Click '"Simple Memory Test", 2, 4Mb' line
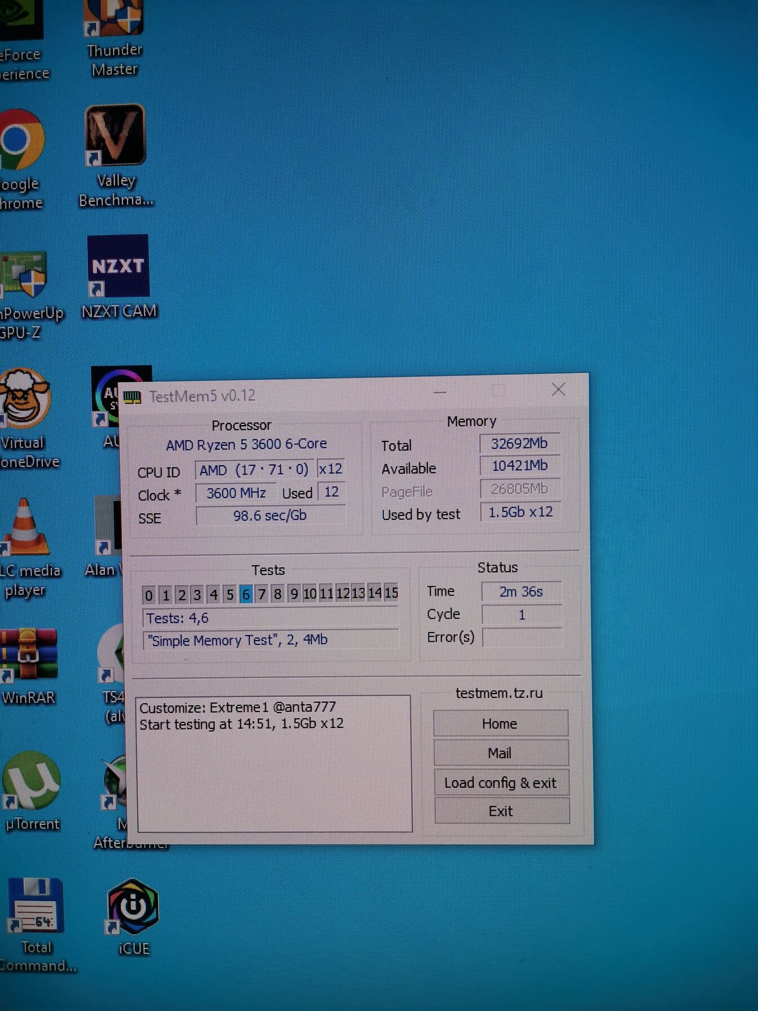Screen dimensions: 758x1011 (x=271, y=641)
